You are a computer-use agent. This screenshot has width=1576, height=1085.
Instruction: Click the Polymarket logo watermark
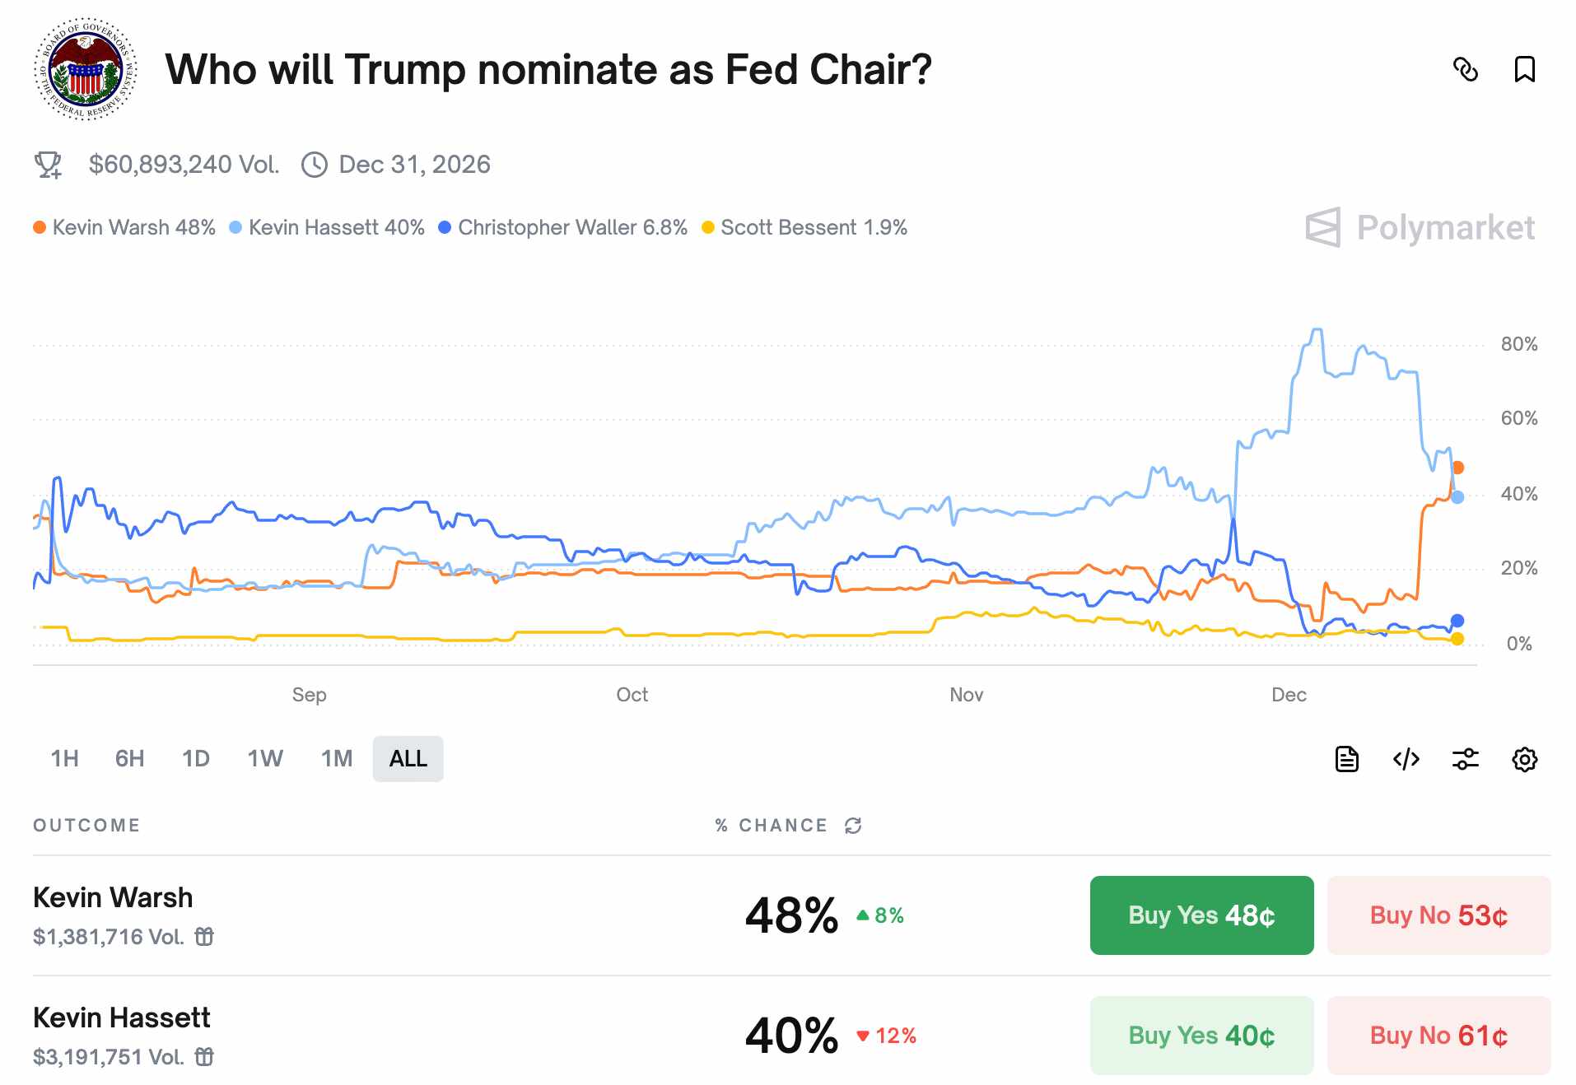pos(1419,228)
